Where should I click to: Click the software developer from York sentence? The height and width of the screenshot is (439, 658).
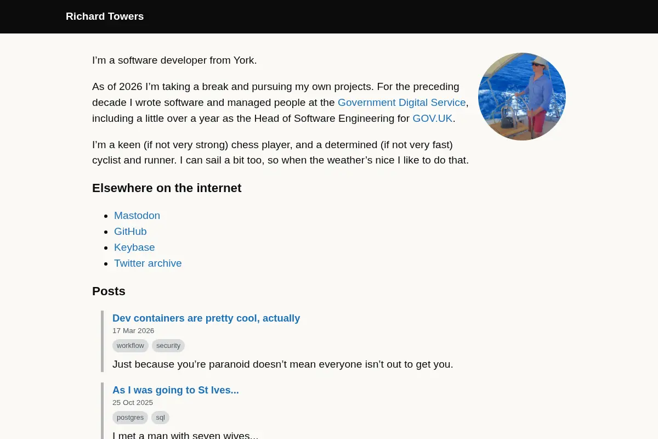tap(174, 60)
